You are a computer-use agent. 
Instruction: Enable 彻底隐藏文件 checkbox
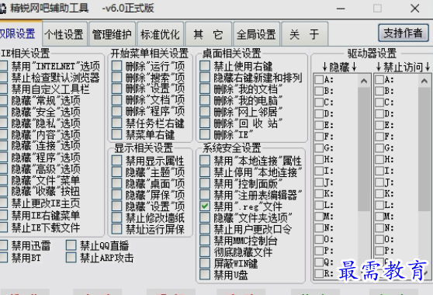point(205,252)
